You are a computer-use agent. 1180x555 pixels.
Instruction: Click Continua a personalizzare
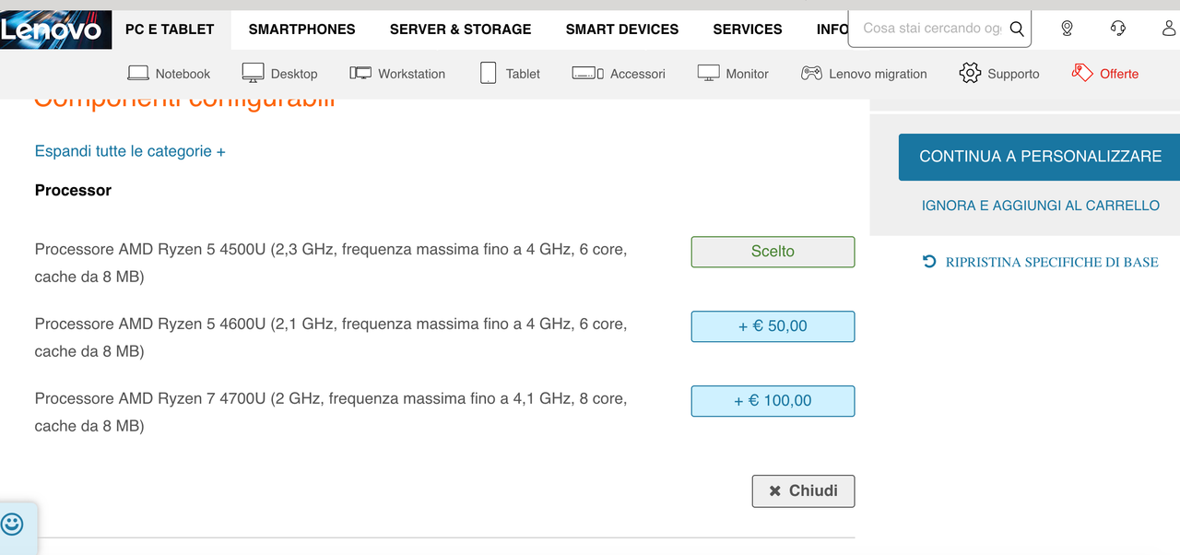1040,157
